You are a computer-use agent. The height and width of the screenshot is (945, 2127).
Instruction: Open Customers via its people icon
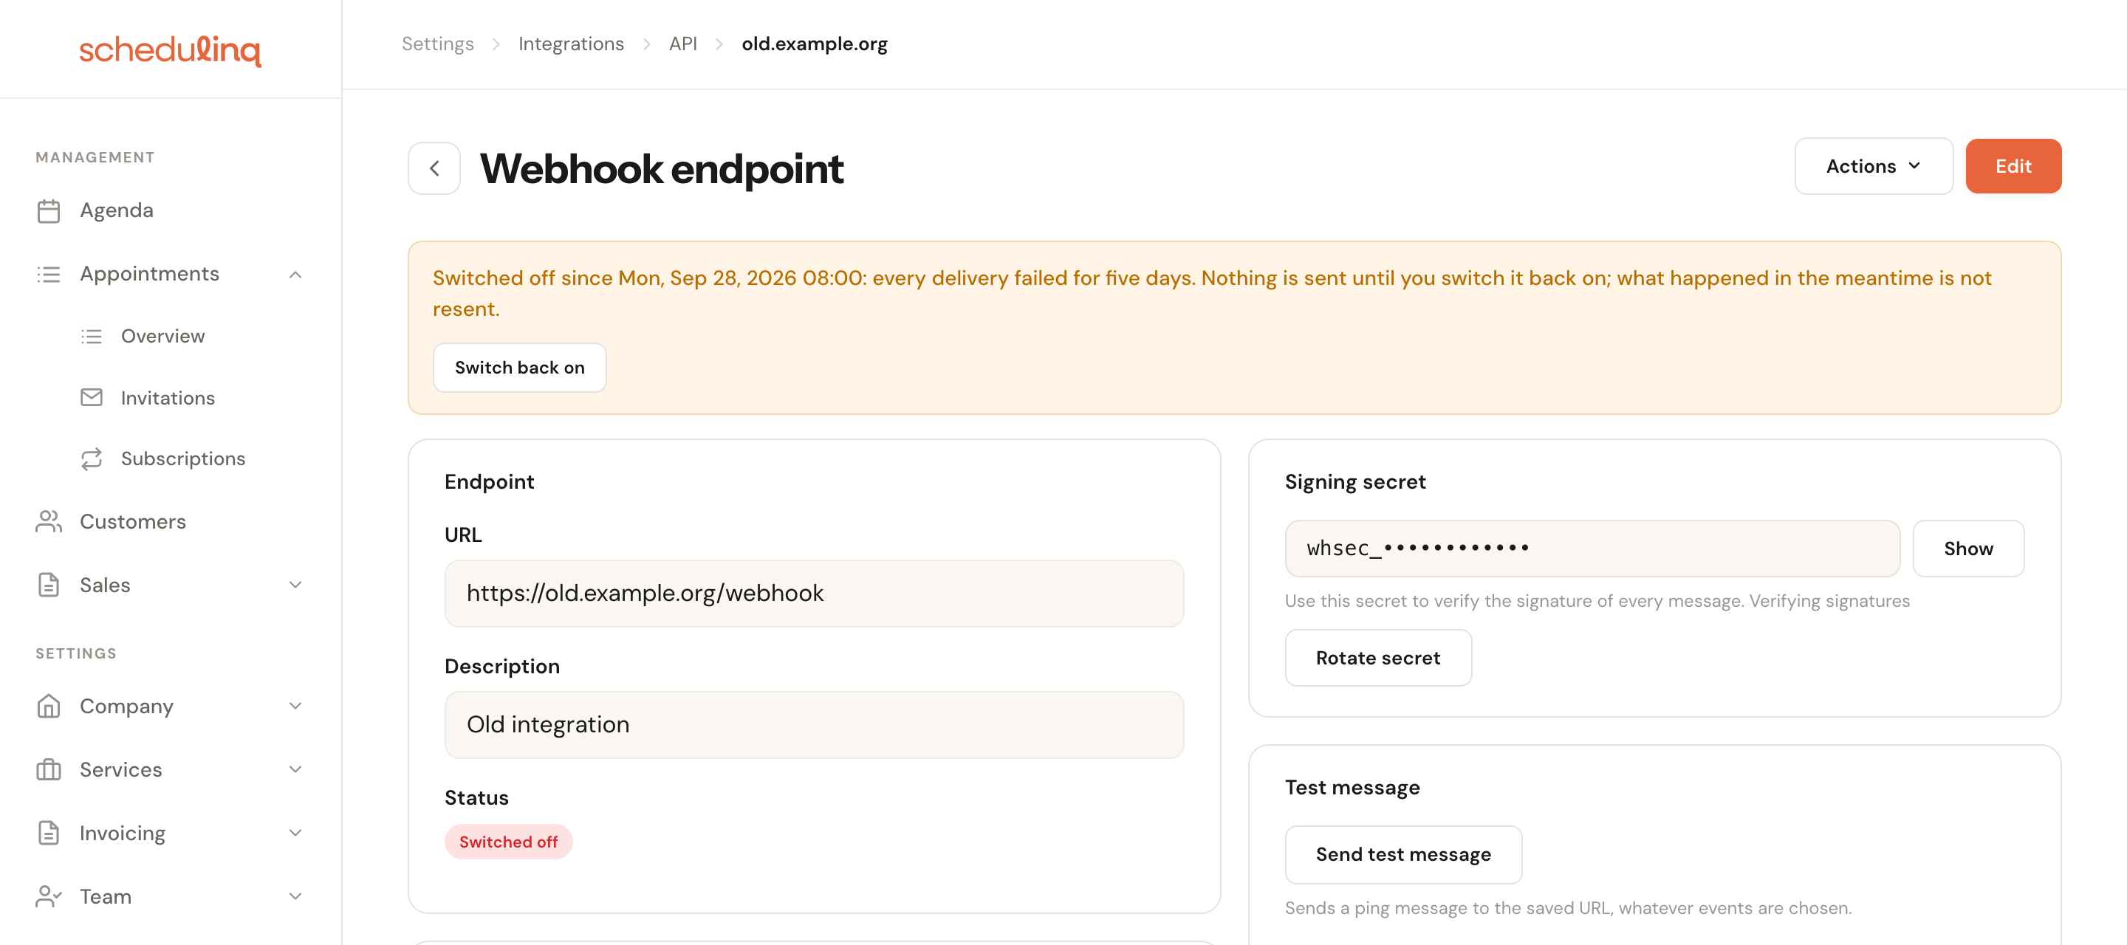[x=49, y=522]
